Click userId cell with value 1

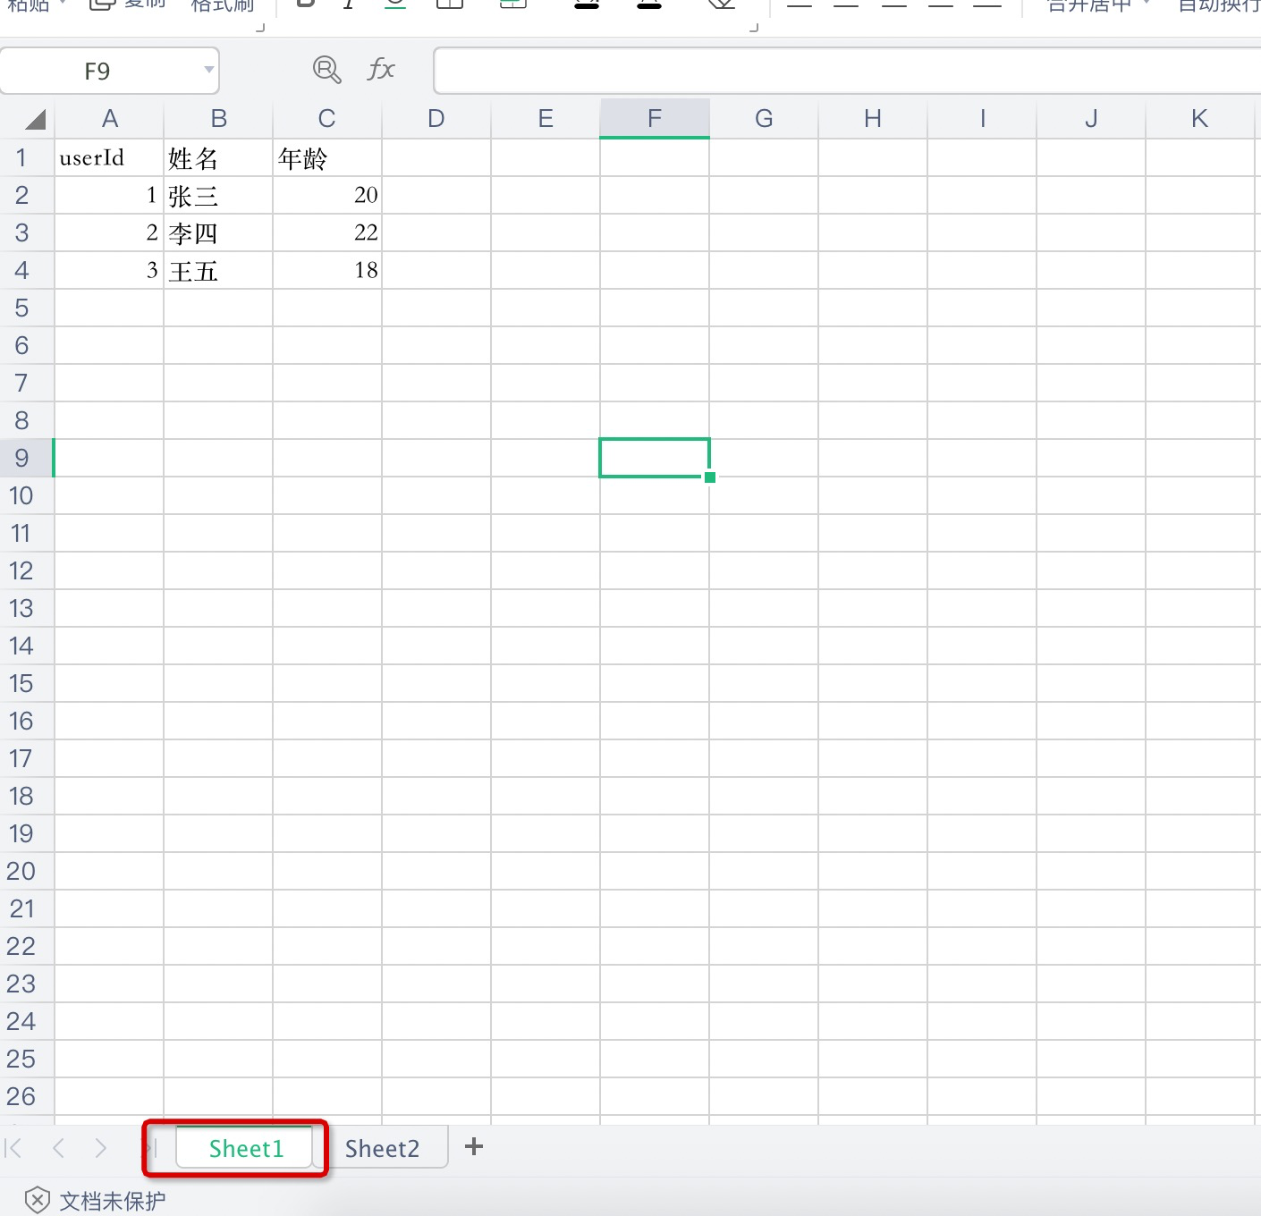click(x=109, y=196)
